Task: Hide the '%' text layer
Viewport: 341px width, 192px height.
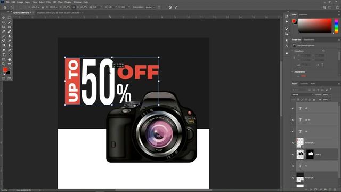Action: coord(293,166)
